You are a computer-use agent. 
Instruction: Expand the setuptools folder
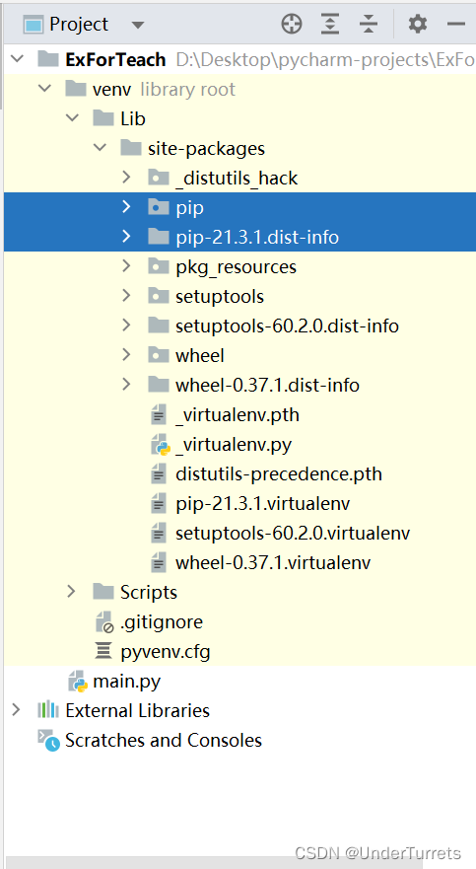point(126,296)
